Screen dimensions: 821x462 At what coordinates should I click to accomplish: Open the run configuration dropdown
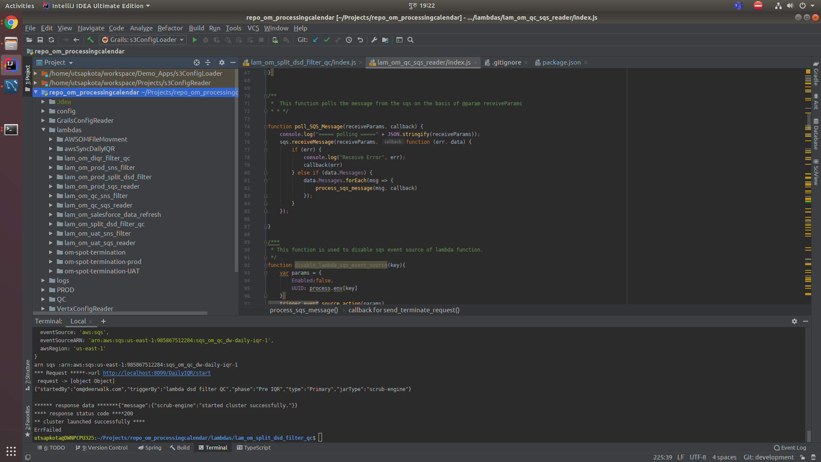[x=182, y=40]
